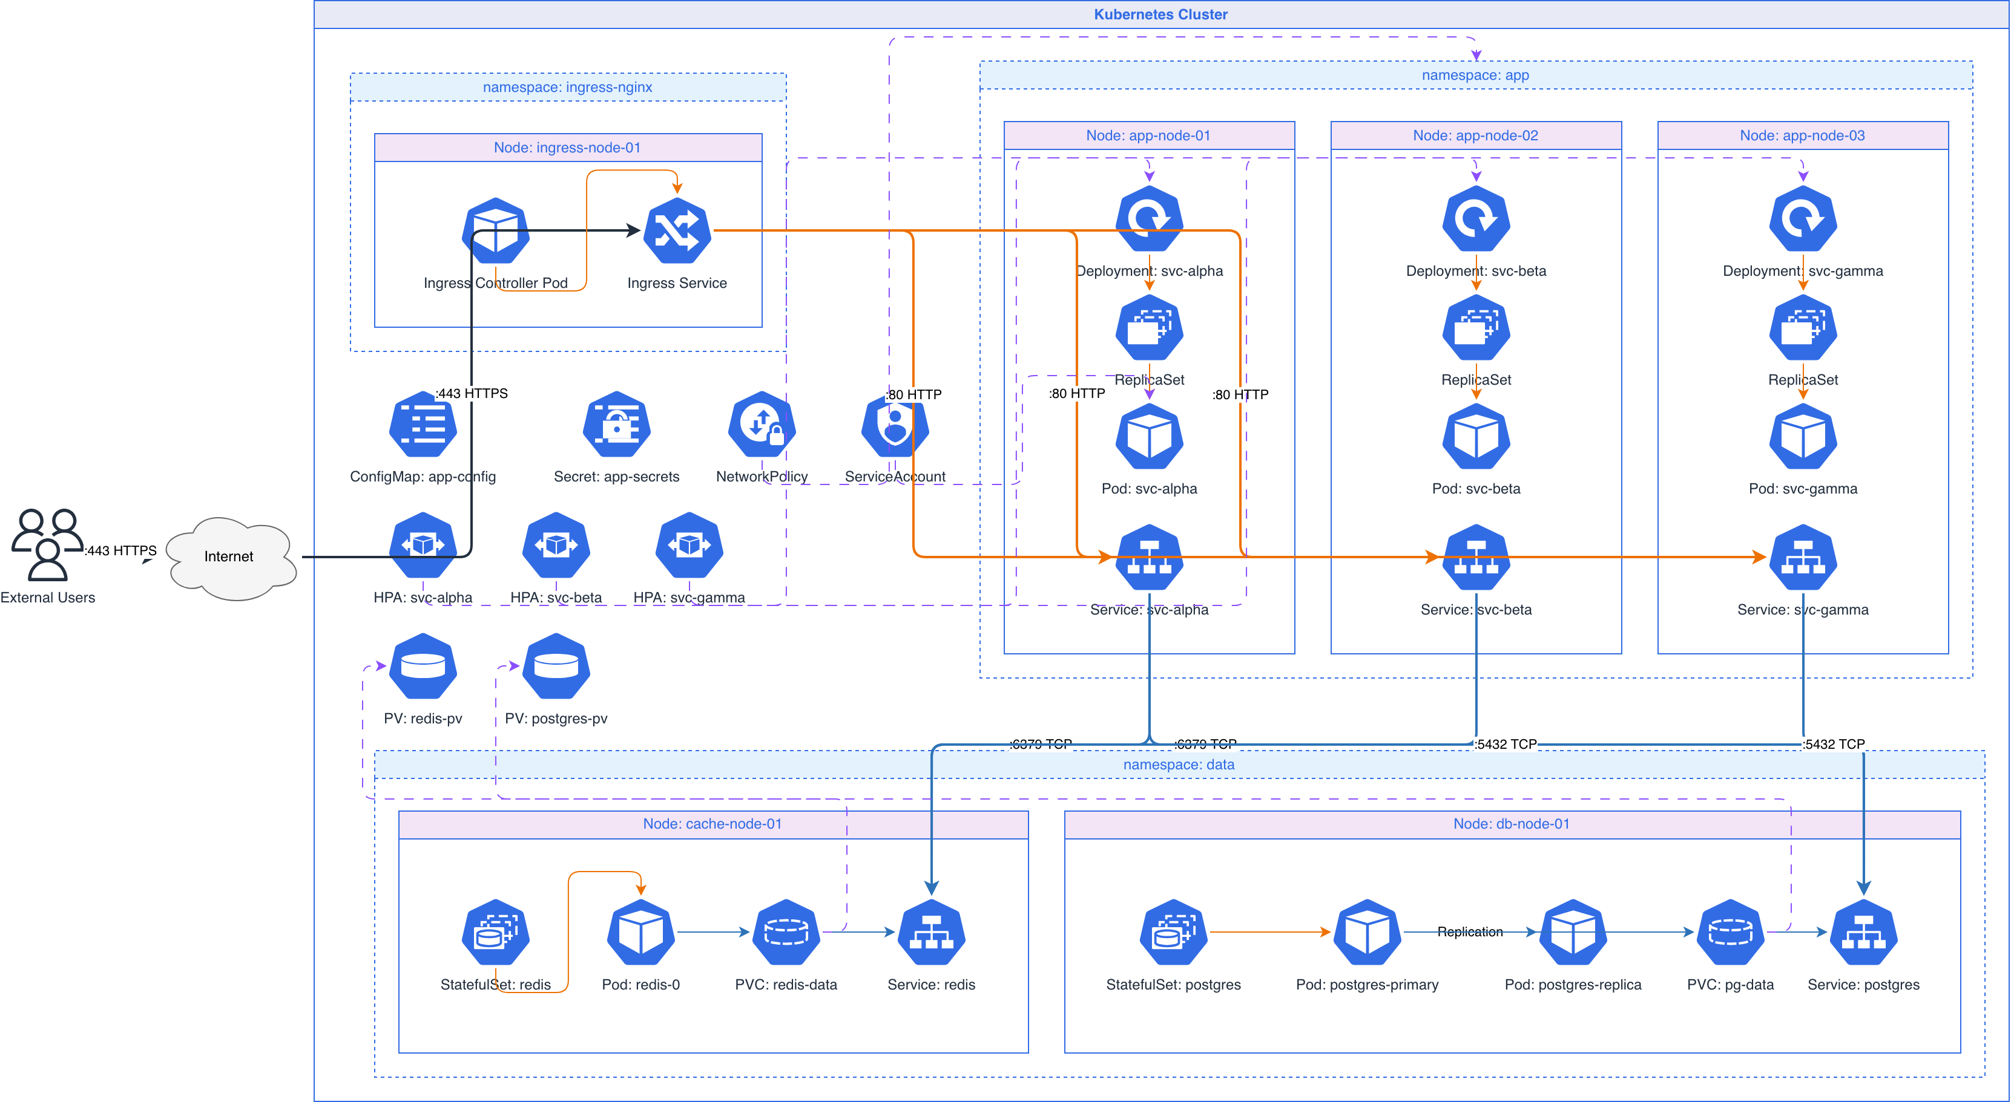Click the Ingress Service icon
Viewport: 2011px width, 1102px height.
pos(677,231)
